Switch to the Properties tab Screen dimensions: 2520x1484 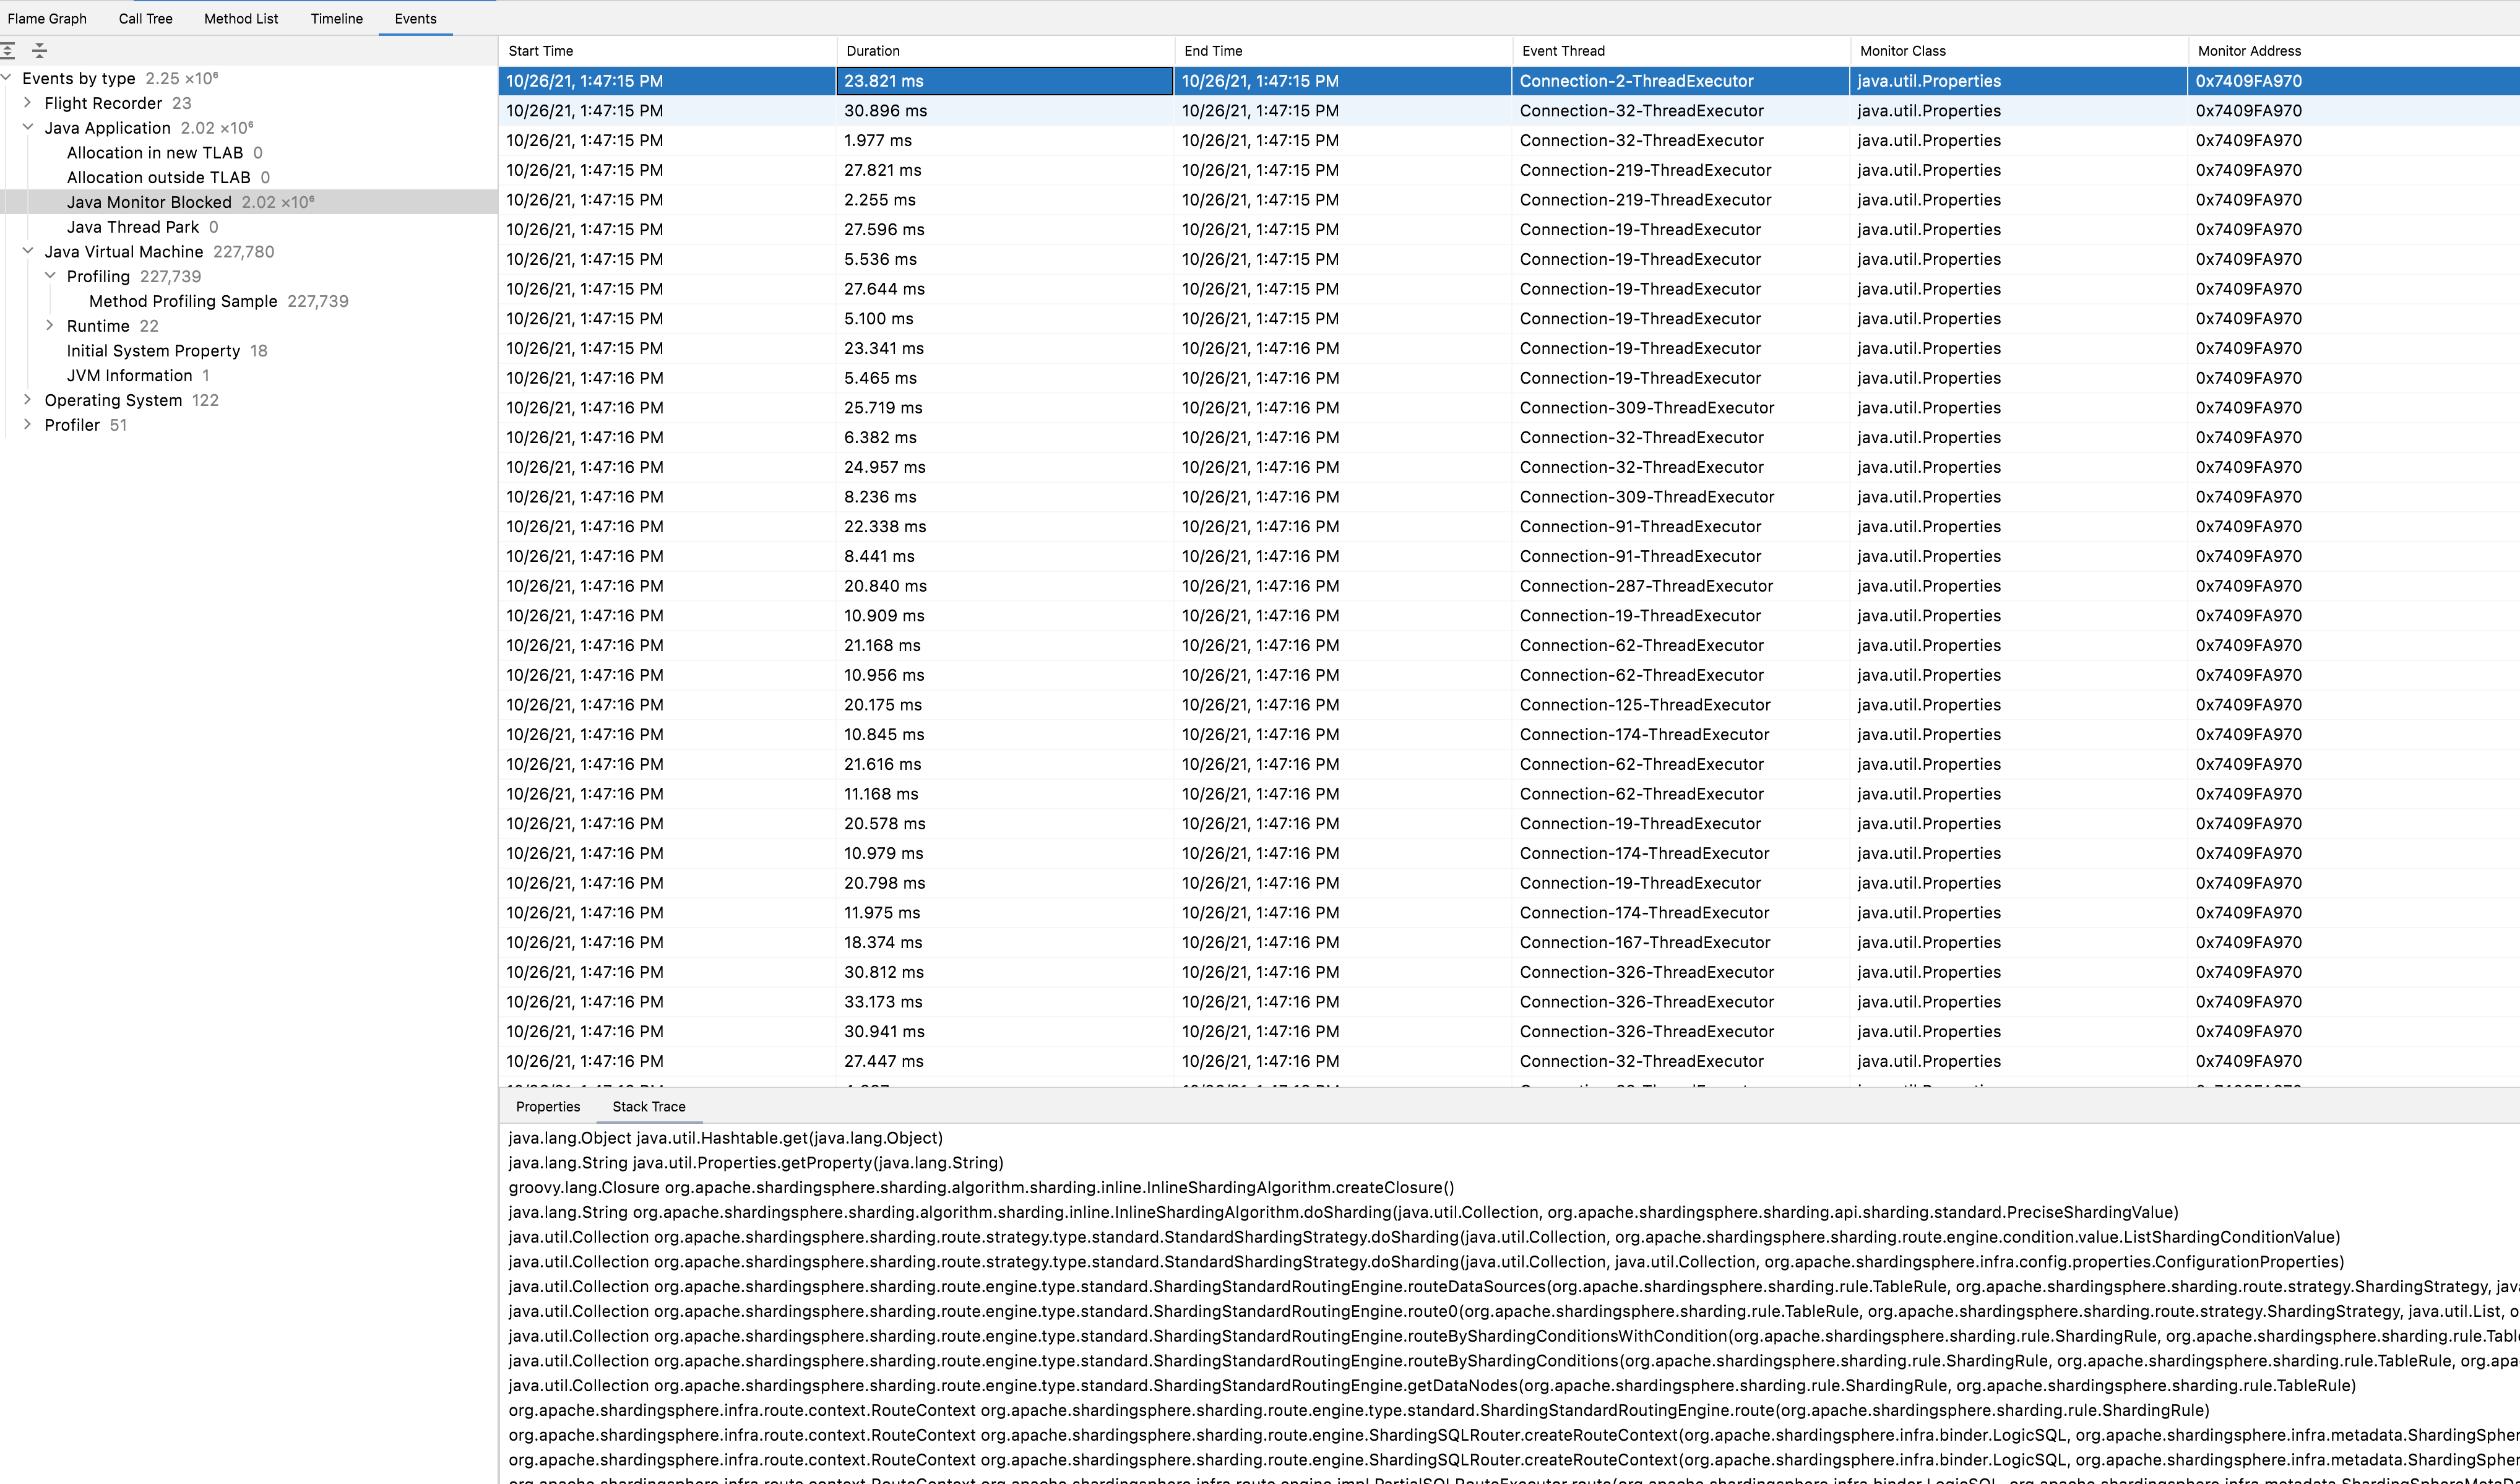pos(547,1106)
